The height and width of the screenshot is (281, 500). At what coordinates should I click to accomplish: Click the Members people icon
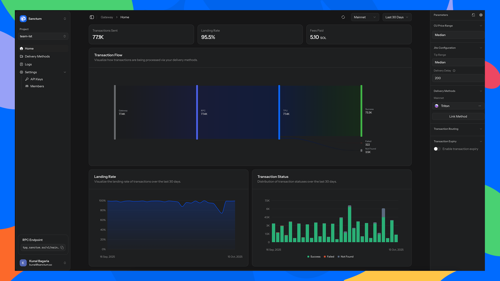tap(27, 86)
